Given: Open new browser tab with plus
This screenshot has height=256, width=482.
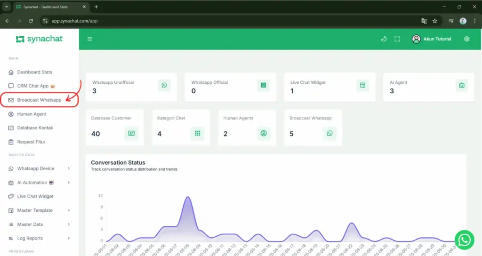Looking at the screenshot, I should pos(96,7).
